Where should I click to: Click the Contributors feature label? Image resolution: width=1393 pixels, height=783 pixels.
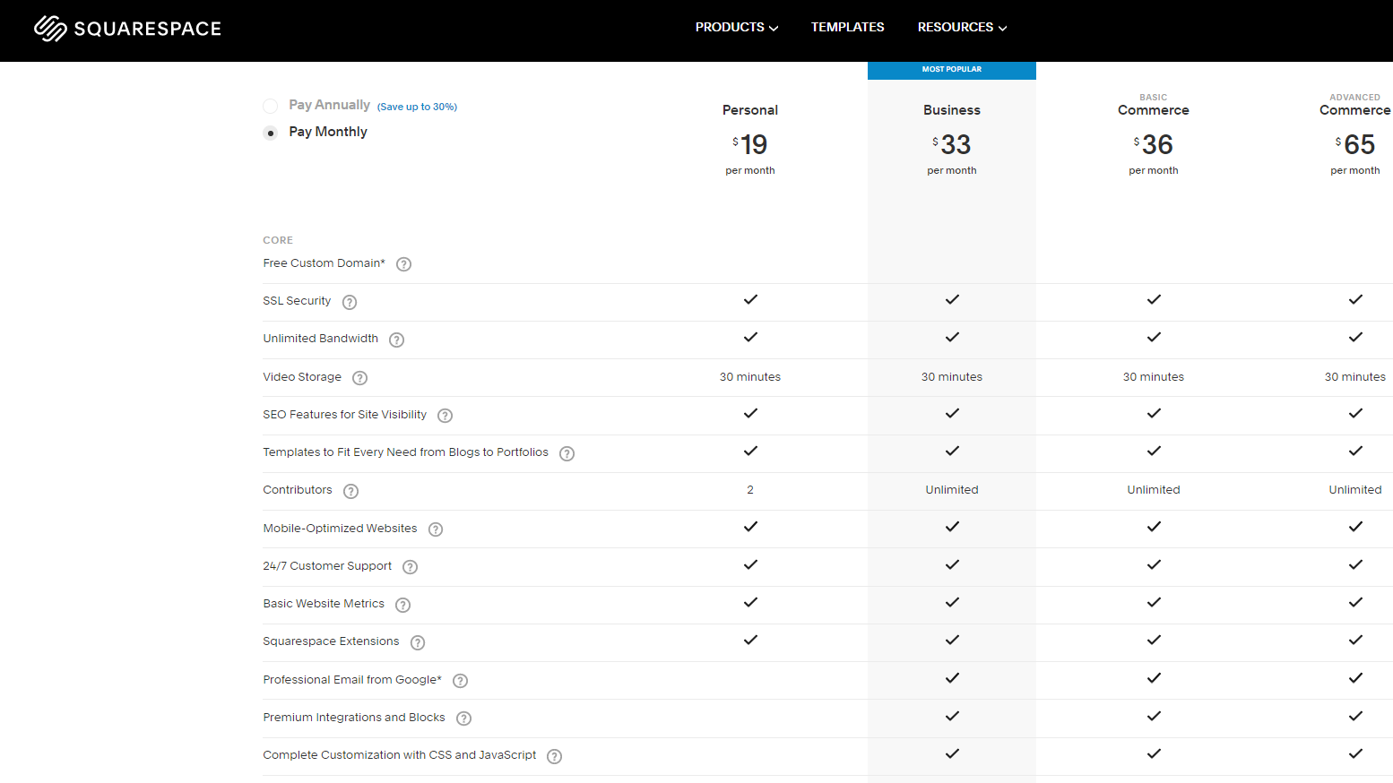(298, 490)
